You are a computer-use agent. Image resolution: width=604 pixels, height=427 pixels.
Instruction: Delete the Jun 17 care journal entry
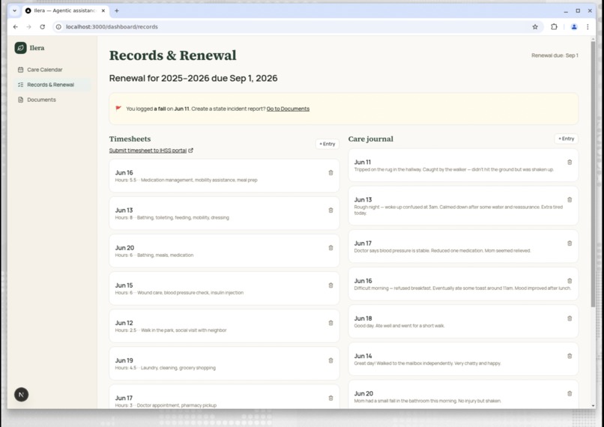tap(570, 243)
